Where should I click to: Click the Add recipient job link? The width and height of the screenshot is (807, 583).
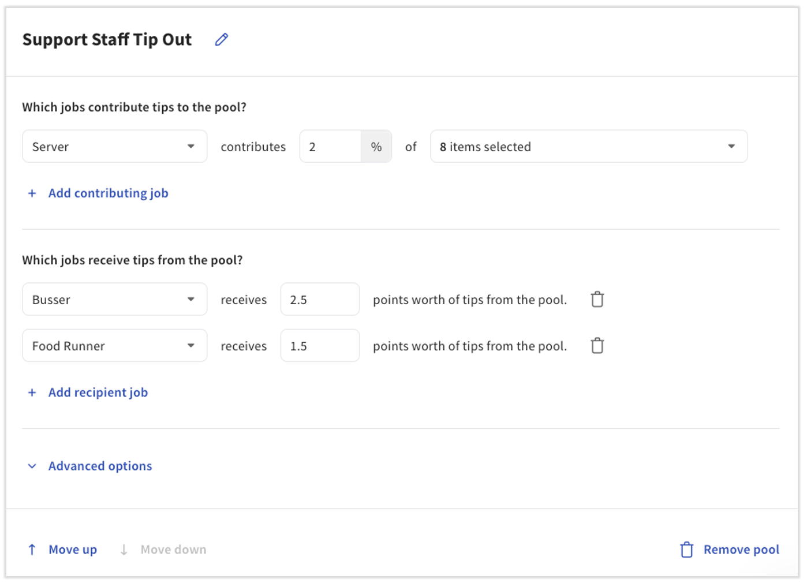(98, 393)
